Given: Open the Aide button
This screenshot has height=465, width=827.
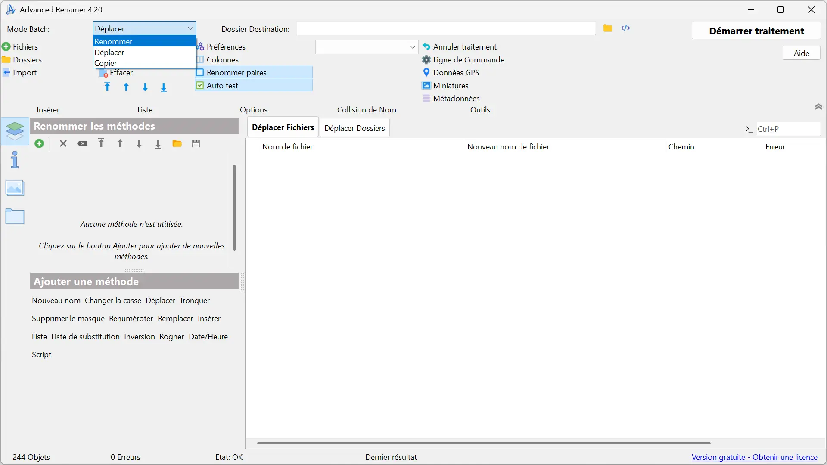Looking at the screenshot, I should [801, 53].
